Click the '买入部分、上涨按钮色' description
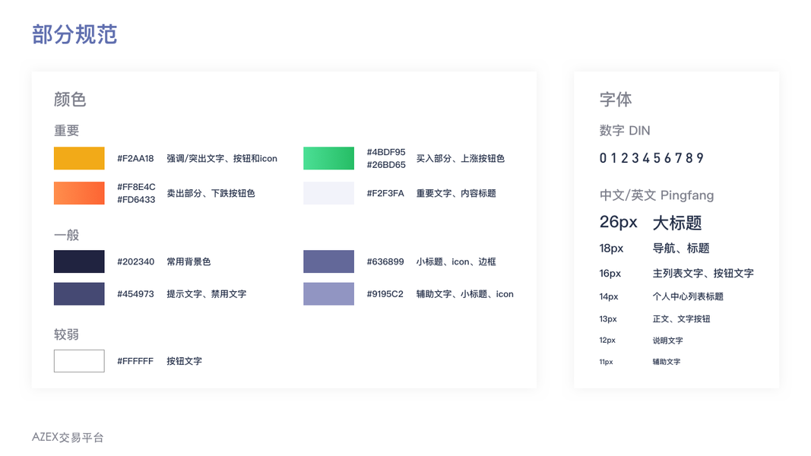This screenshot has height=456, width=811. [x=461, y=159]
